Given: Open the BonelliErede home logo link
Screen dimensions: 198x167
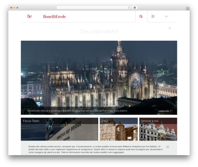Looking at the screenshot, I should 54,17.
